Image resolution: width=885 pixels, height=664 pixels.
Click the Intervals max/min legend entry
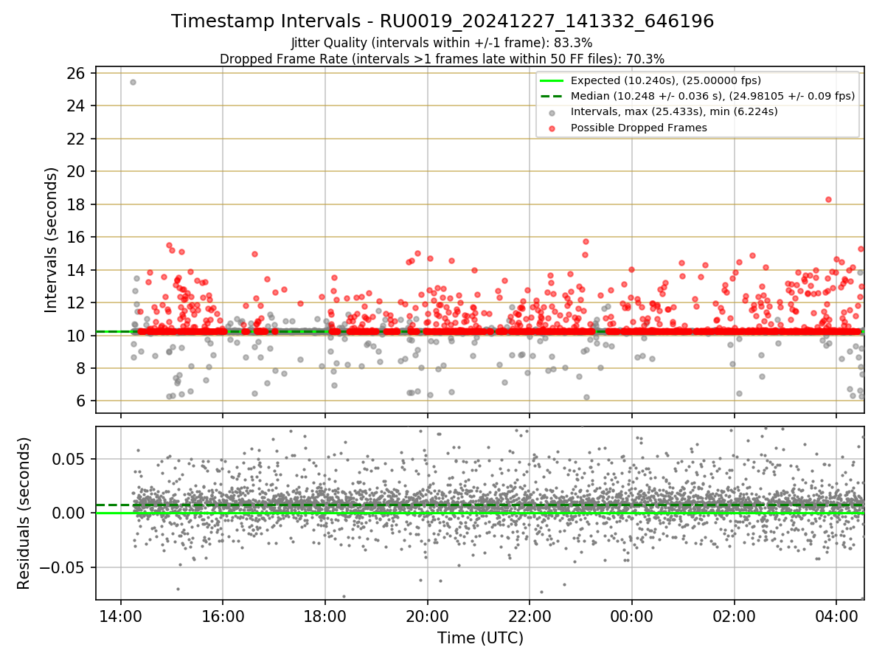point(674,111)
